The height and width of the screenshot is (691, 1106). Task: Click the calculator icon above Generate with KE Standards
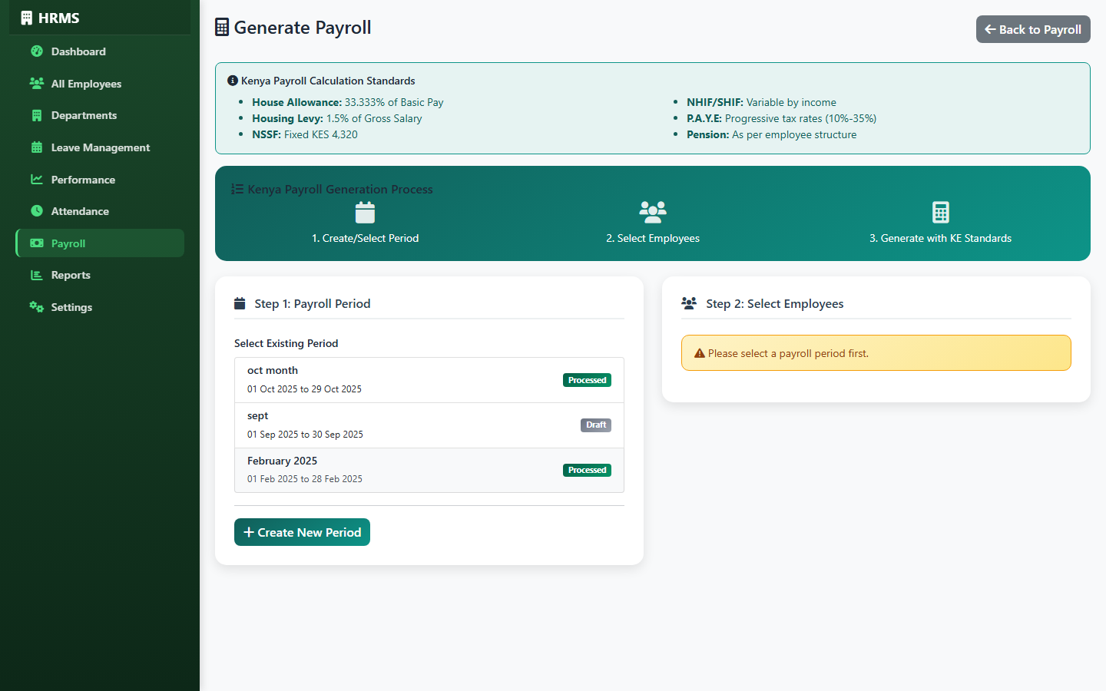[941, 212]
